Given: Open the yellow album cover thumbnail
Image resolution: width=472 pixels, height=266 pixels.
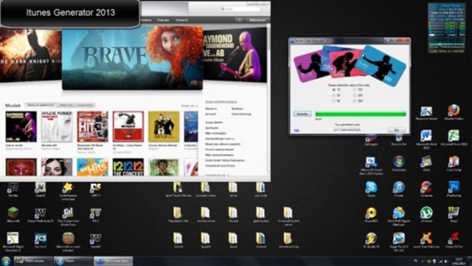Looking at the screenshot, I should click(x=164, y=126).
